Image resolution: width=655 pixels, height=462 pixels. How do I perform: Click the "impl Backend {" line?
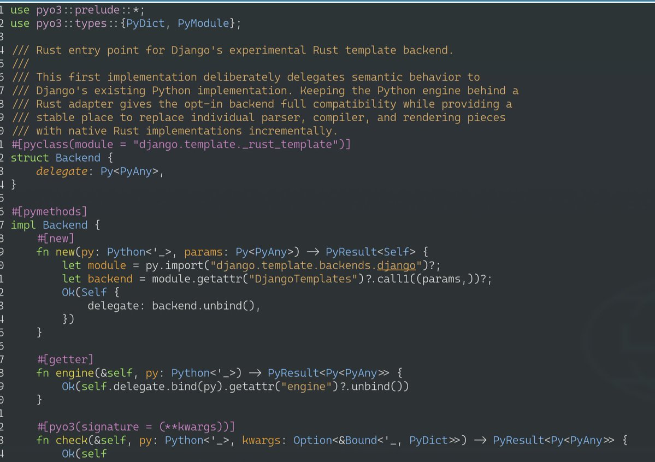click(x=55, y=225)
